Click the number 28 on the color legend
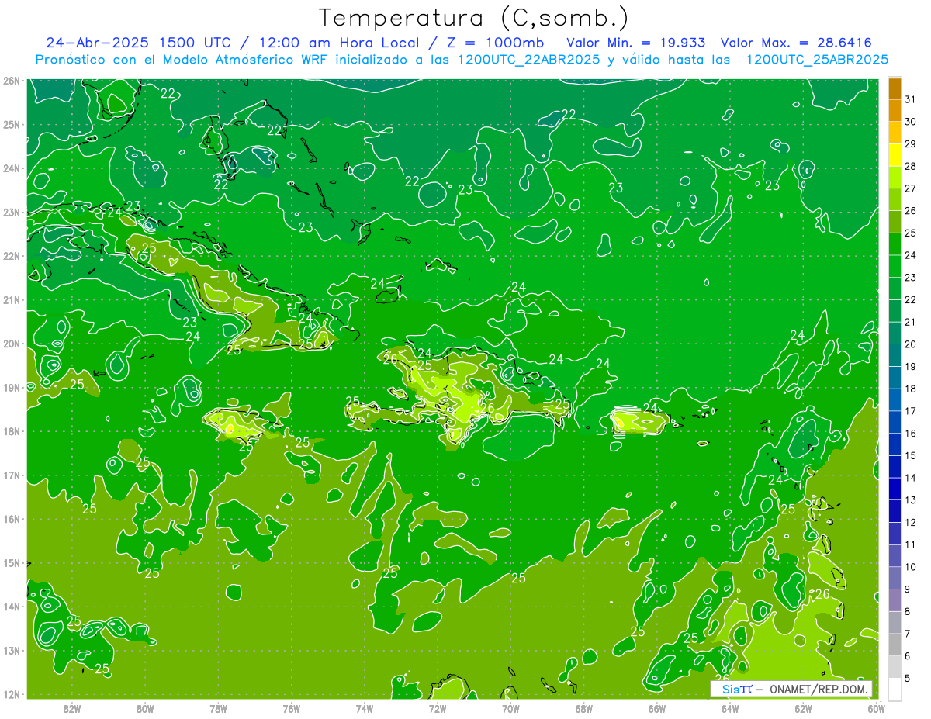 point(911,167)
